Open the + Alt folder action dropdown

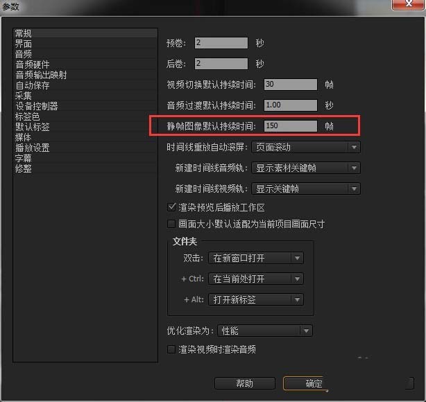pyautogui.click(x=256, y=299)
